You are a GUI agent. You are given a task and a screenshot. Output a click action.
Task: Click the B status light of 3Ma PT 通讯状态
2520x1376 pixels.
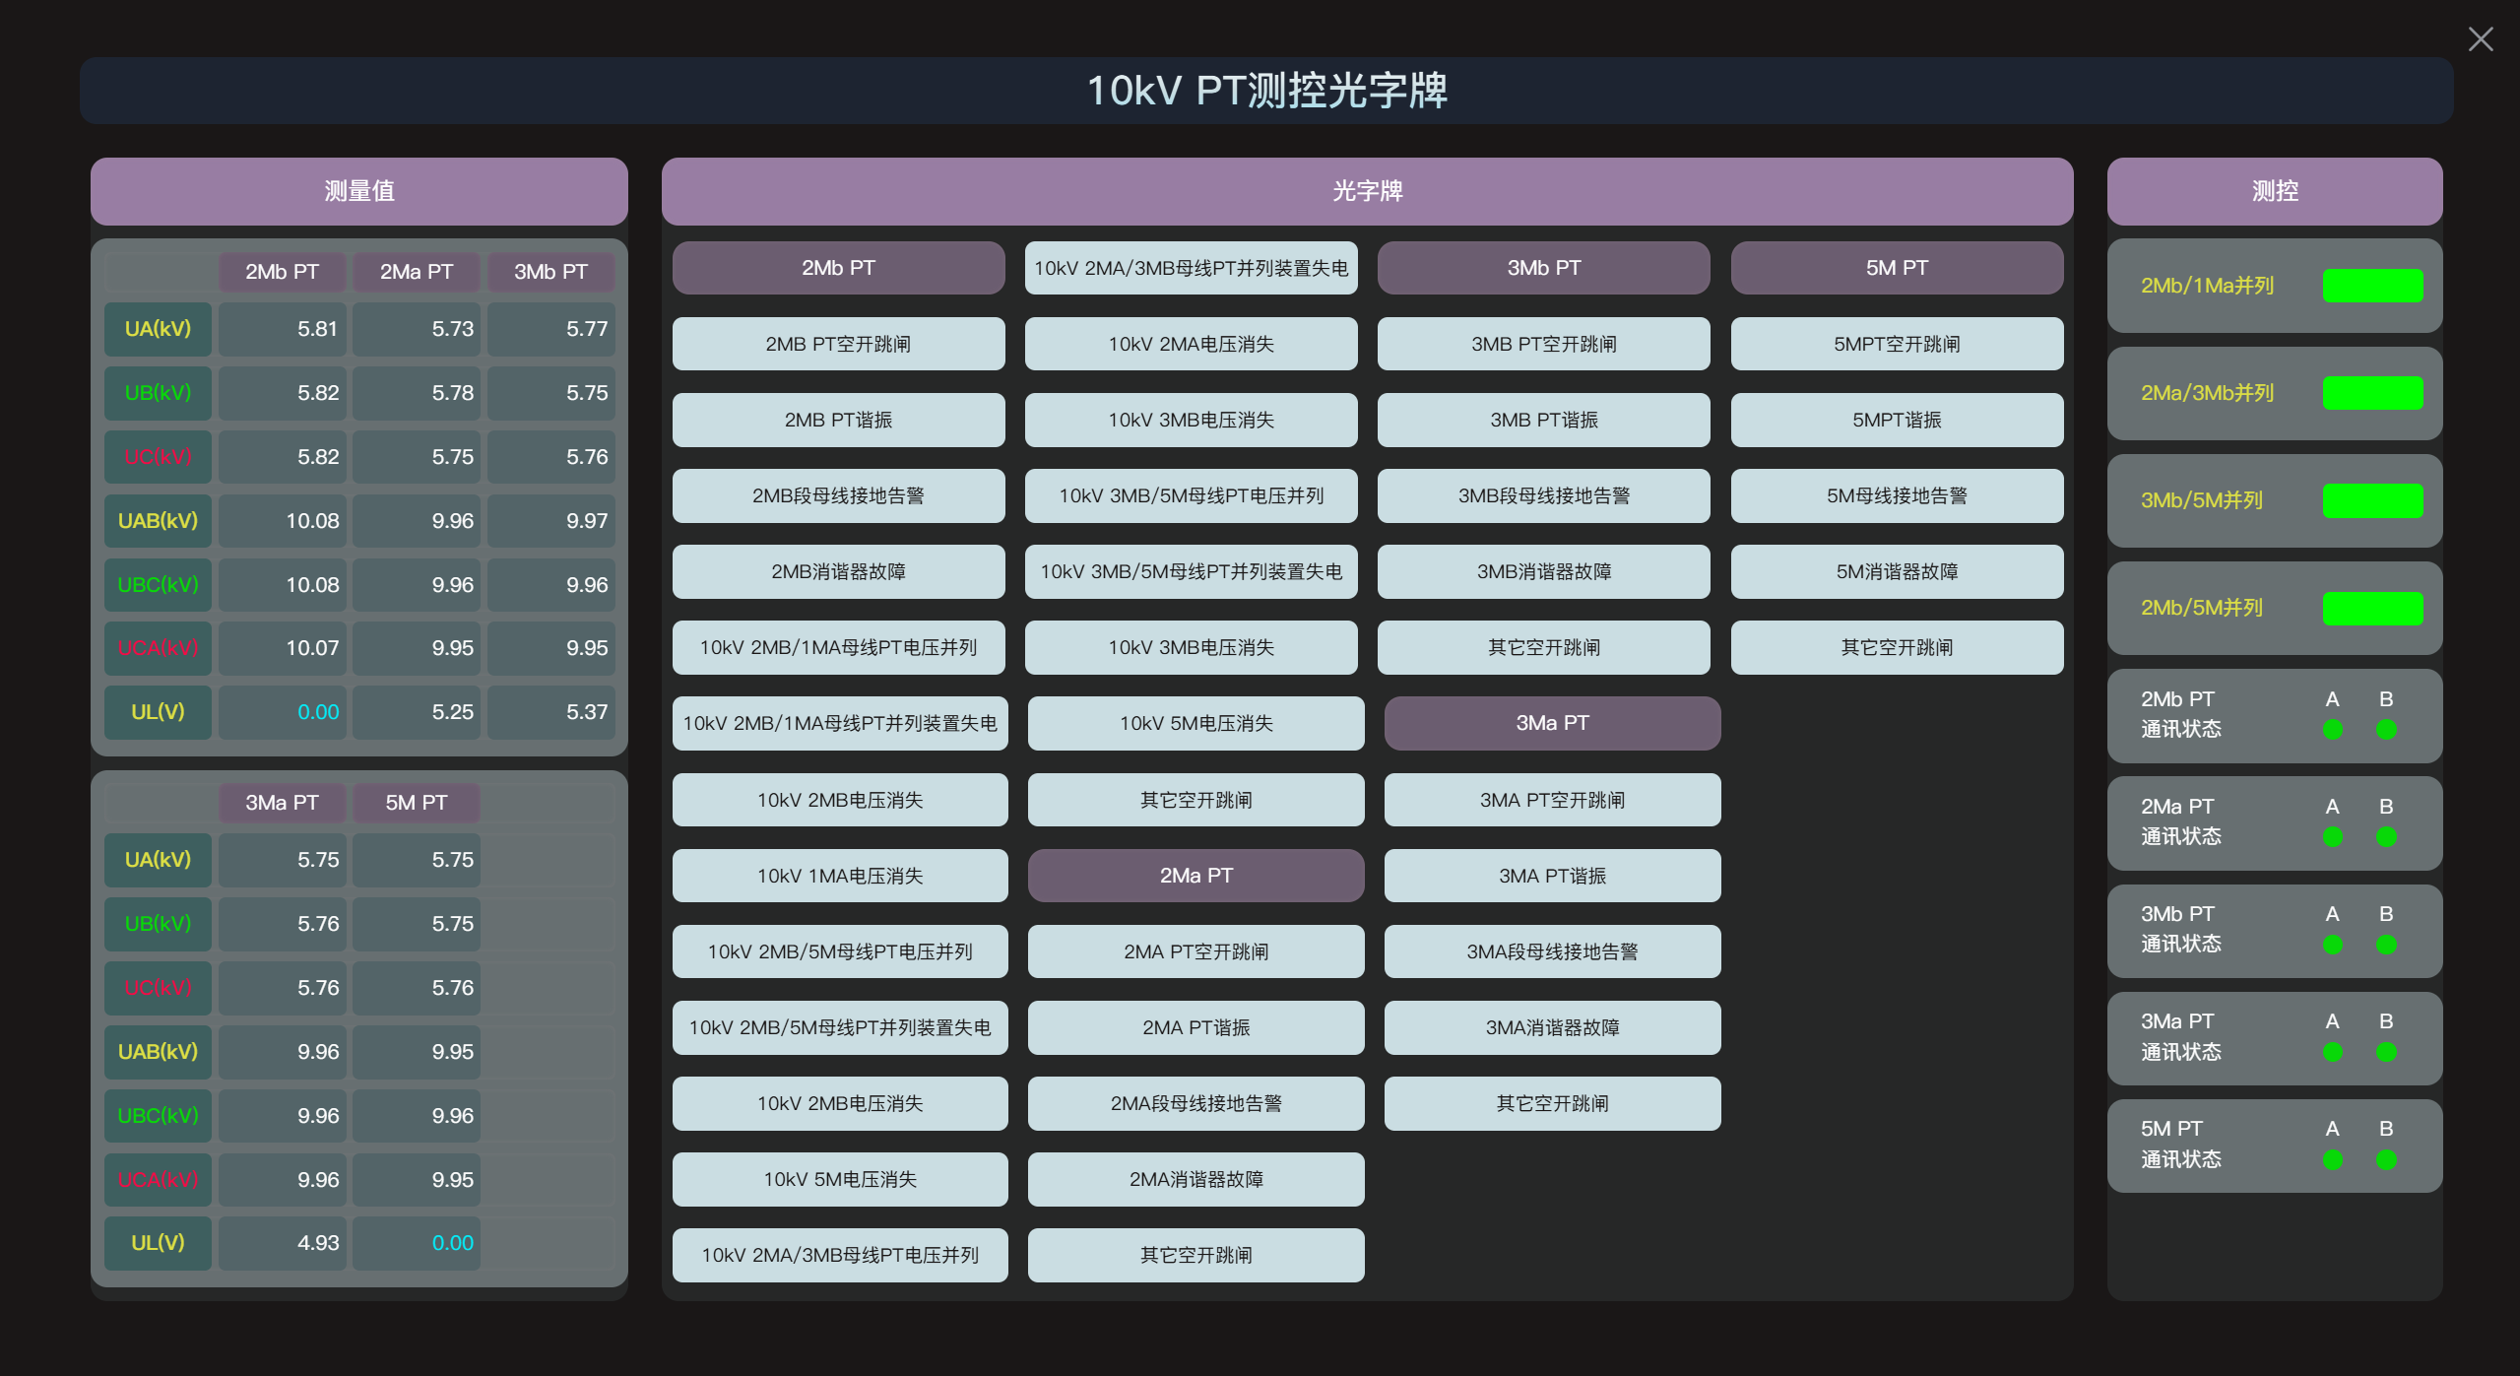[x=2384, y=1051]
